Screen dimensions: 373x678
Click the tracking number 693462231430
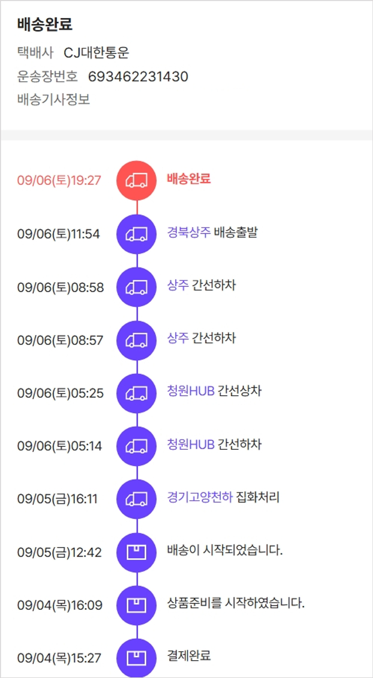tap(138, 77)
